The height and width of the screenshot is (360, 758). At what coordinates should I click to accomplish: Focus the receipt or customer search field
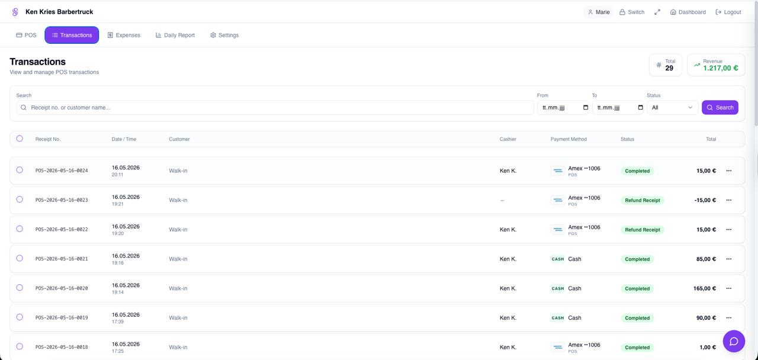(275, 107)
